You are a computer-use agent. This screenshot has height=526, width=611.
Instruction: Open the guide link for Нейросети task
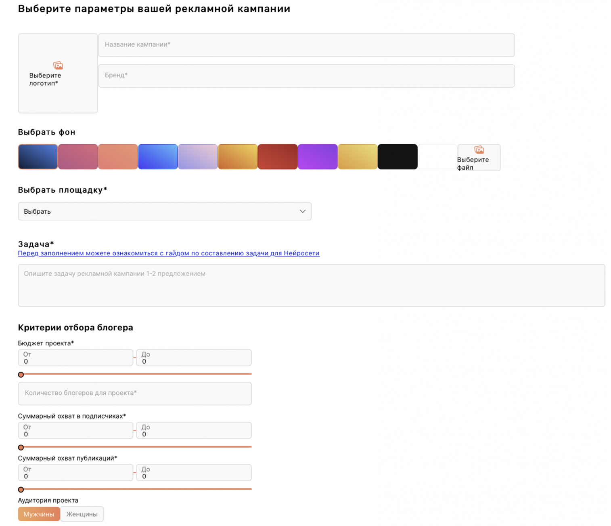point(168,253)
